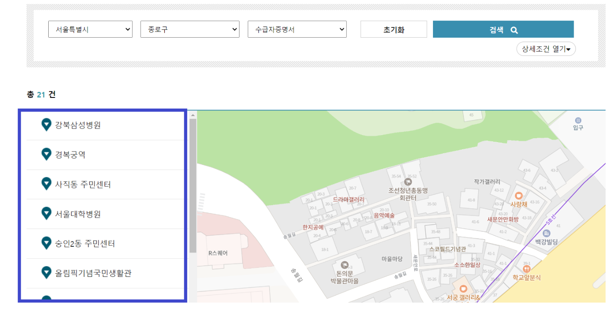Click the magnifier icon inside the search button
Image resolution: width=614 pixels, height=311 pixels.
[x=514, y=29]
